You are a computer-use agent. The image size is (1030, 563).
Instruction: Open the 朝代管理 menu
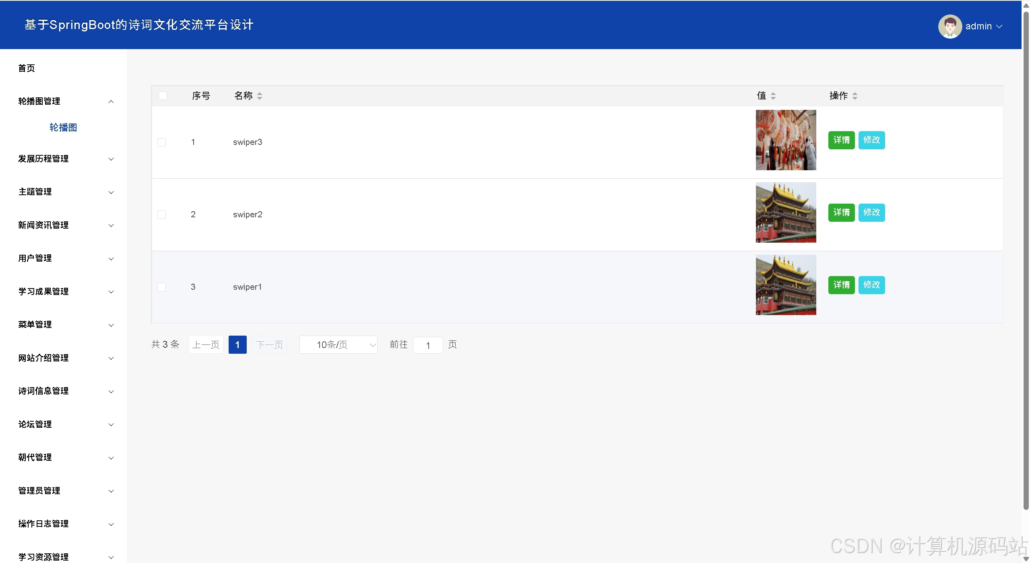point(63,458)
